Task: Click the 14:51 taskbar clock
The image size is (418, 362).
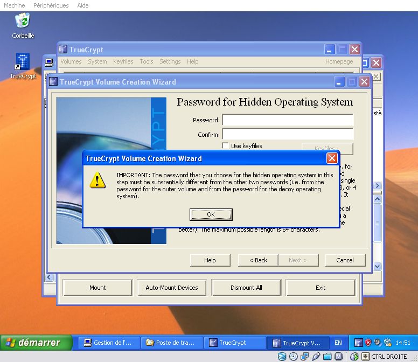Action: pos(403,343)
